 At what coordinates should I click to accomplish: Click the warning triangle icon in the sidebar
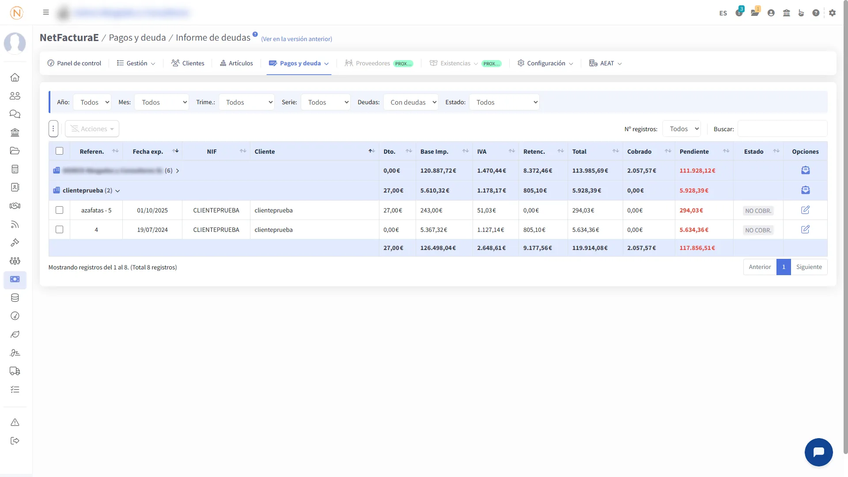[x=15, y=423]
